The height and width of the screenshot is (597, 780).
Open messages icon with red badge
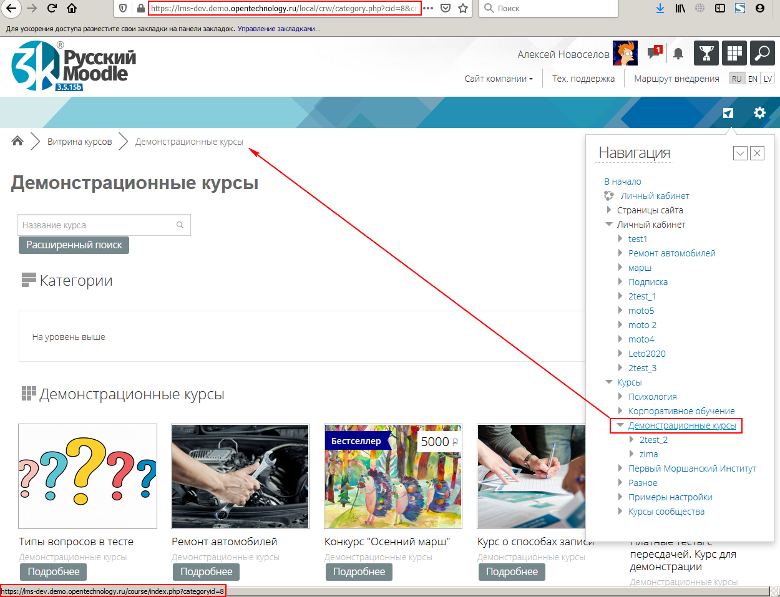point(654,53)
